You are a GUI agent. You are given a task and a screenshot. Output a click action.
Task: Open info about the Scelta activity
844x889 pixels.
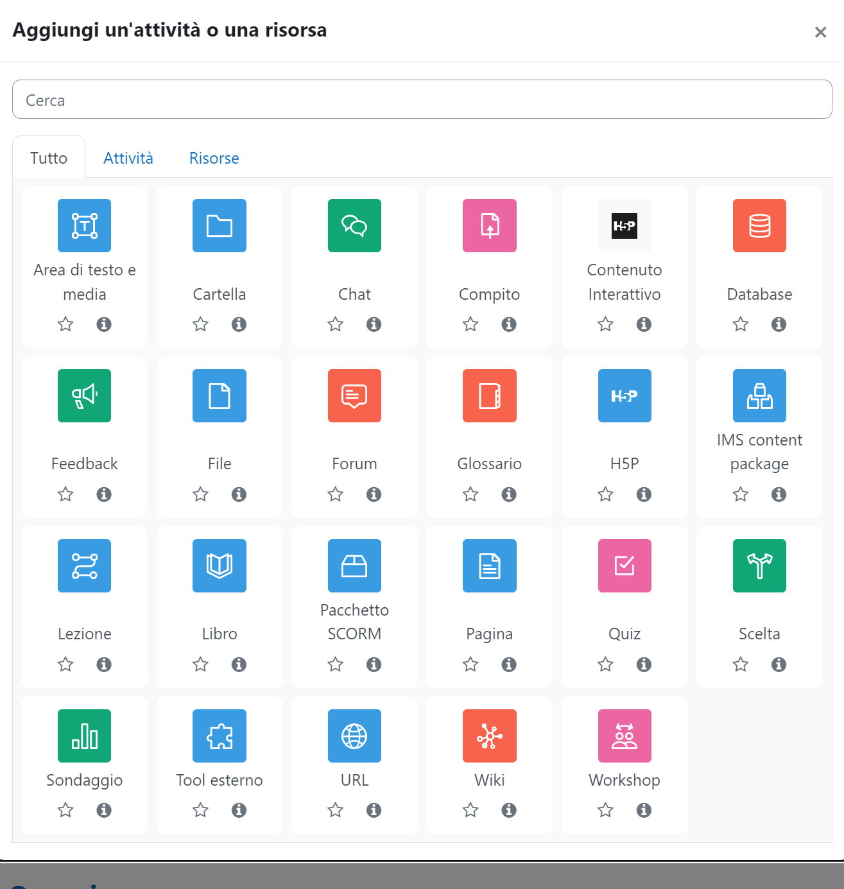pyautogui.click(x=779, y=664)
